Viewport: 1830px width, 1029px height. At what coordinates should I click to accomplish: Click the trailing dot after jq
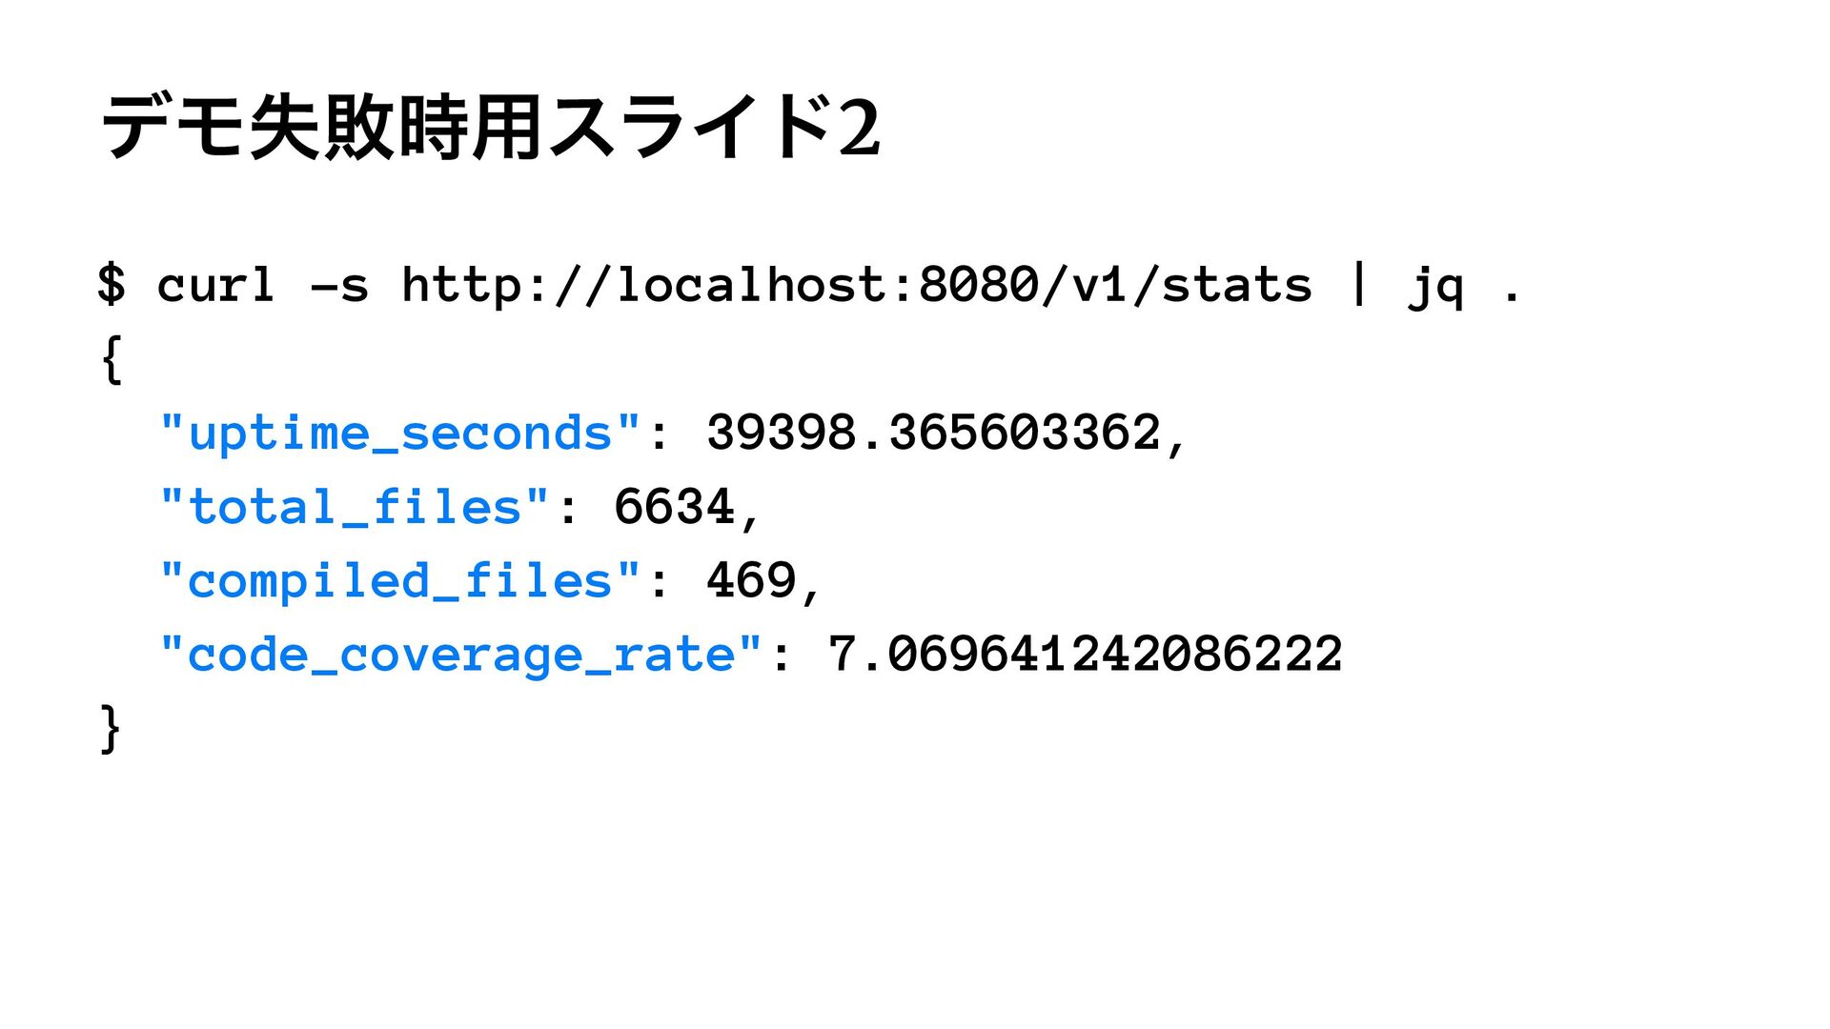point(1511,295)
